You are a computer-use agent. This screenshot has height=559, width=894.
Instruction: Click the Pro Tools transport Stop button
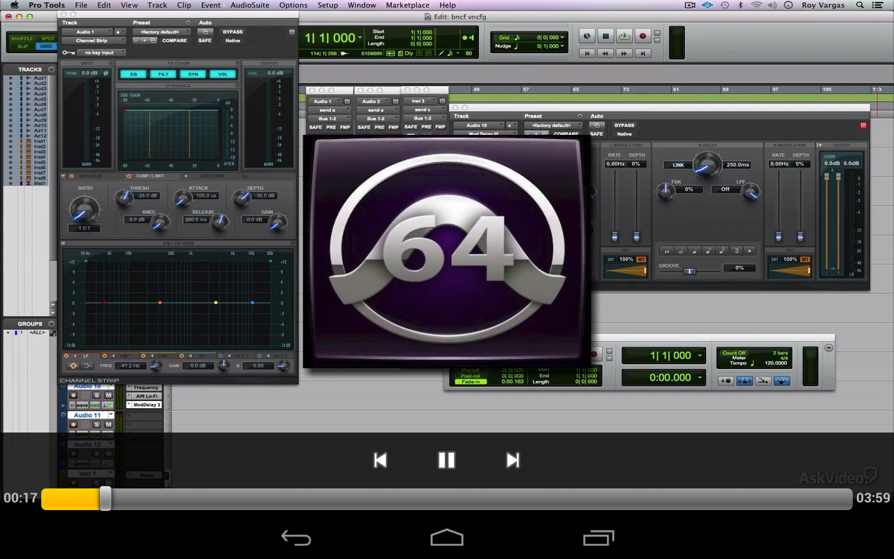(606, 36)
